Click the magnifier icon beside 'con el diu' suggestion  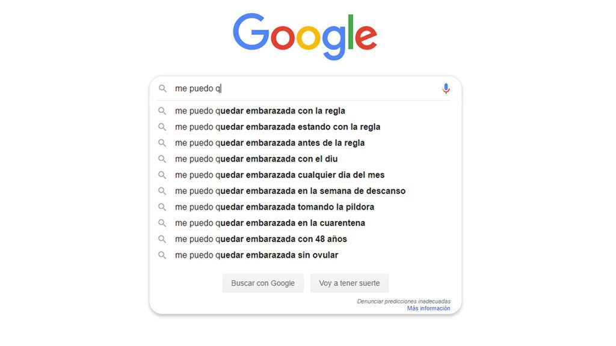coord(162,159)
